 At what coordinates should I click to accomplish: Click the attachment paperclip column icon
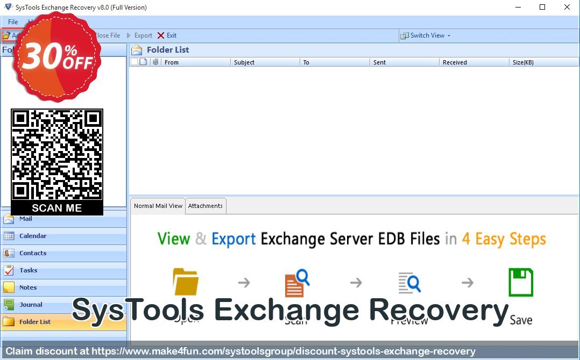[155, 62]
